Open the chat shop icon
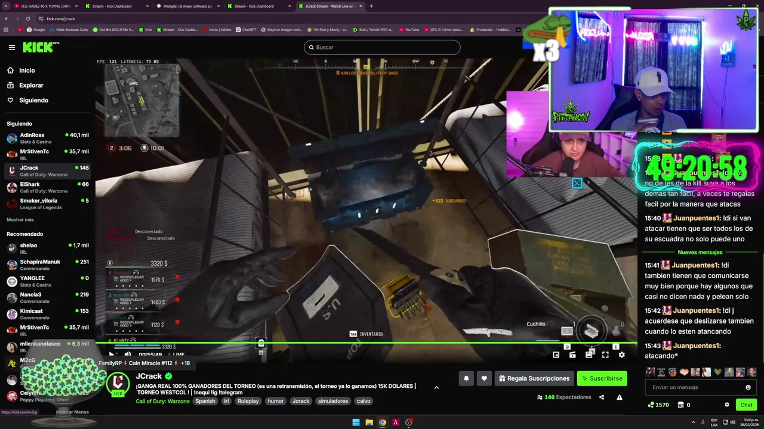Image resolution: width=764 pixels, height=429 pixels. point(680,405)
